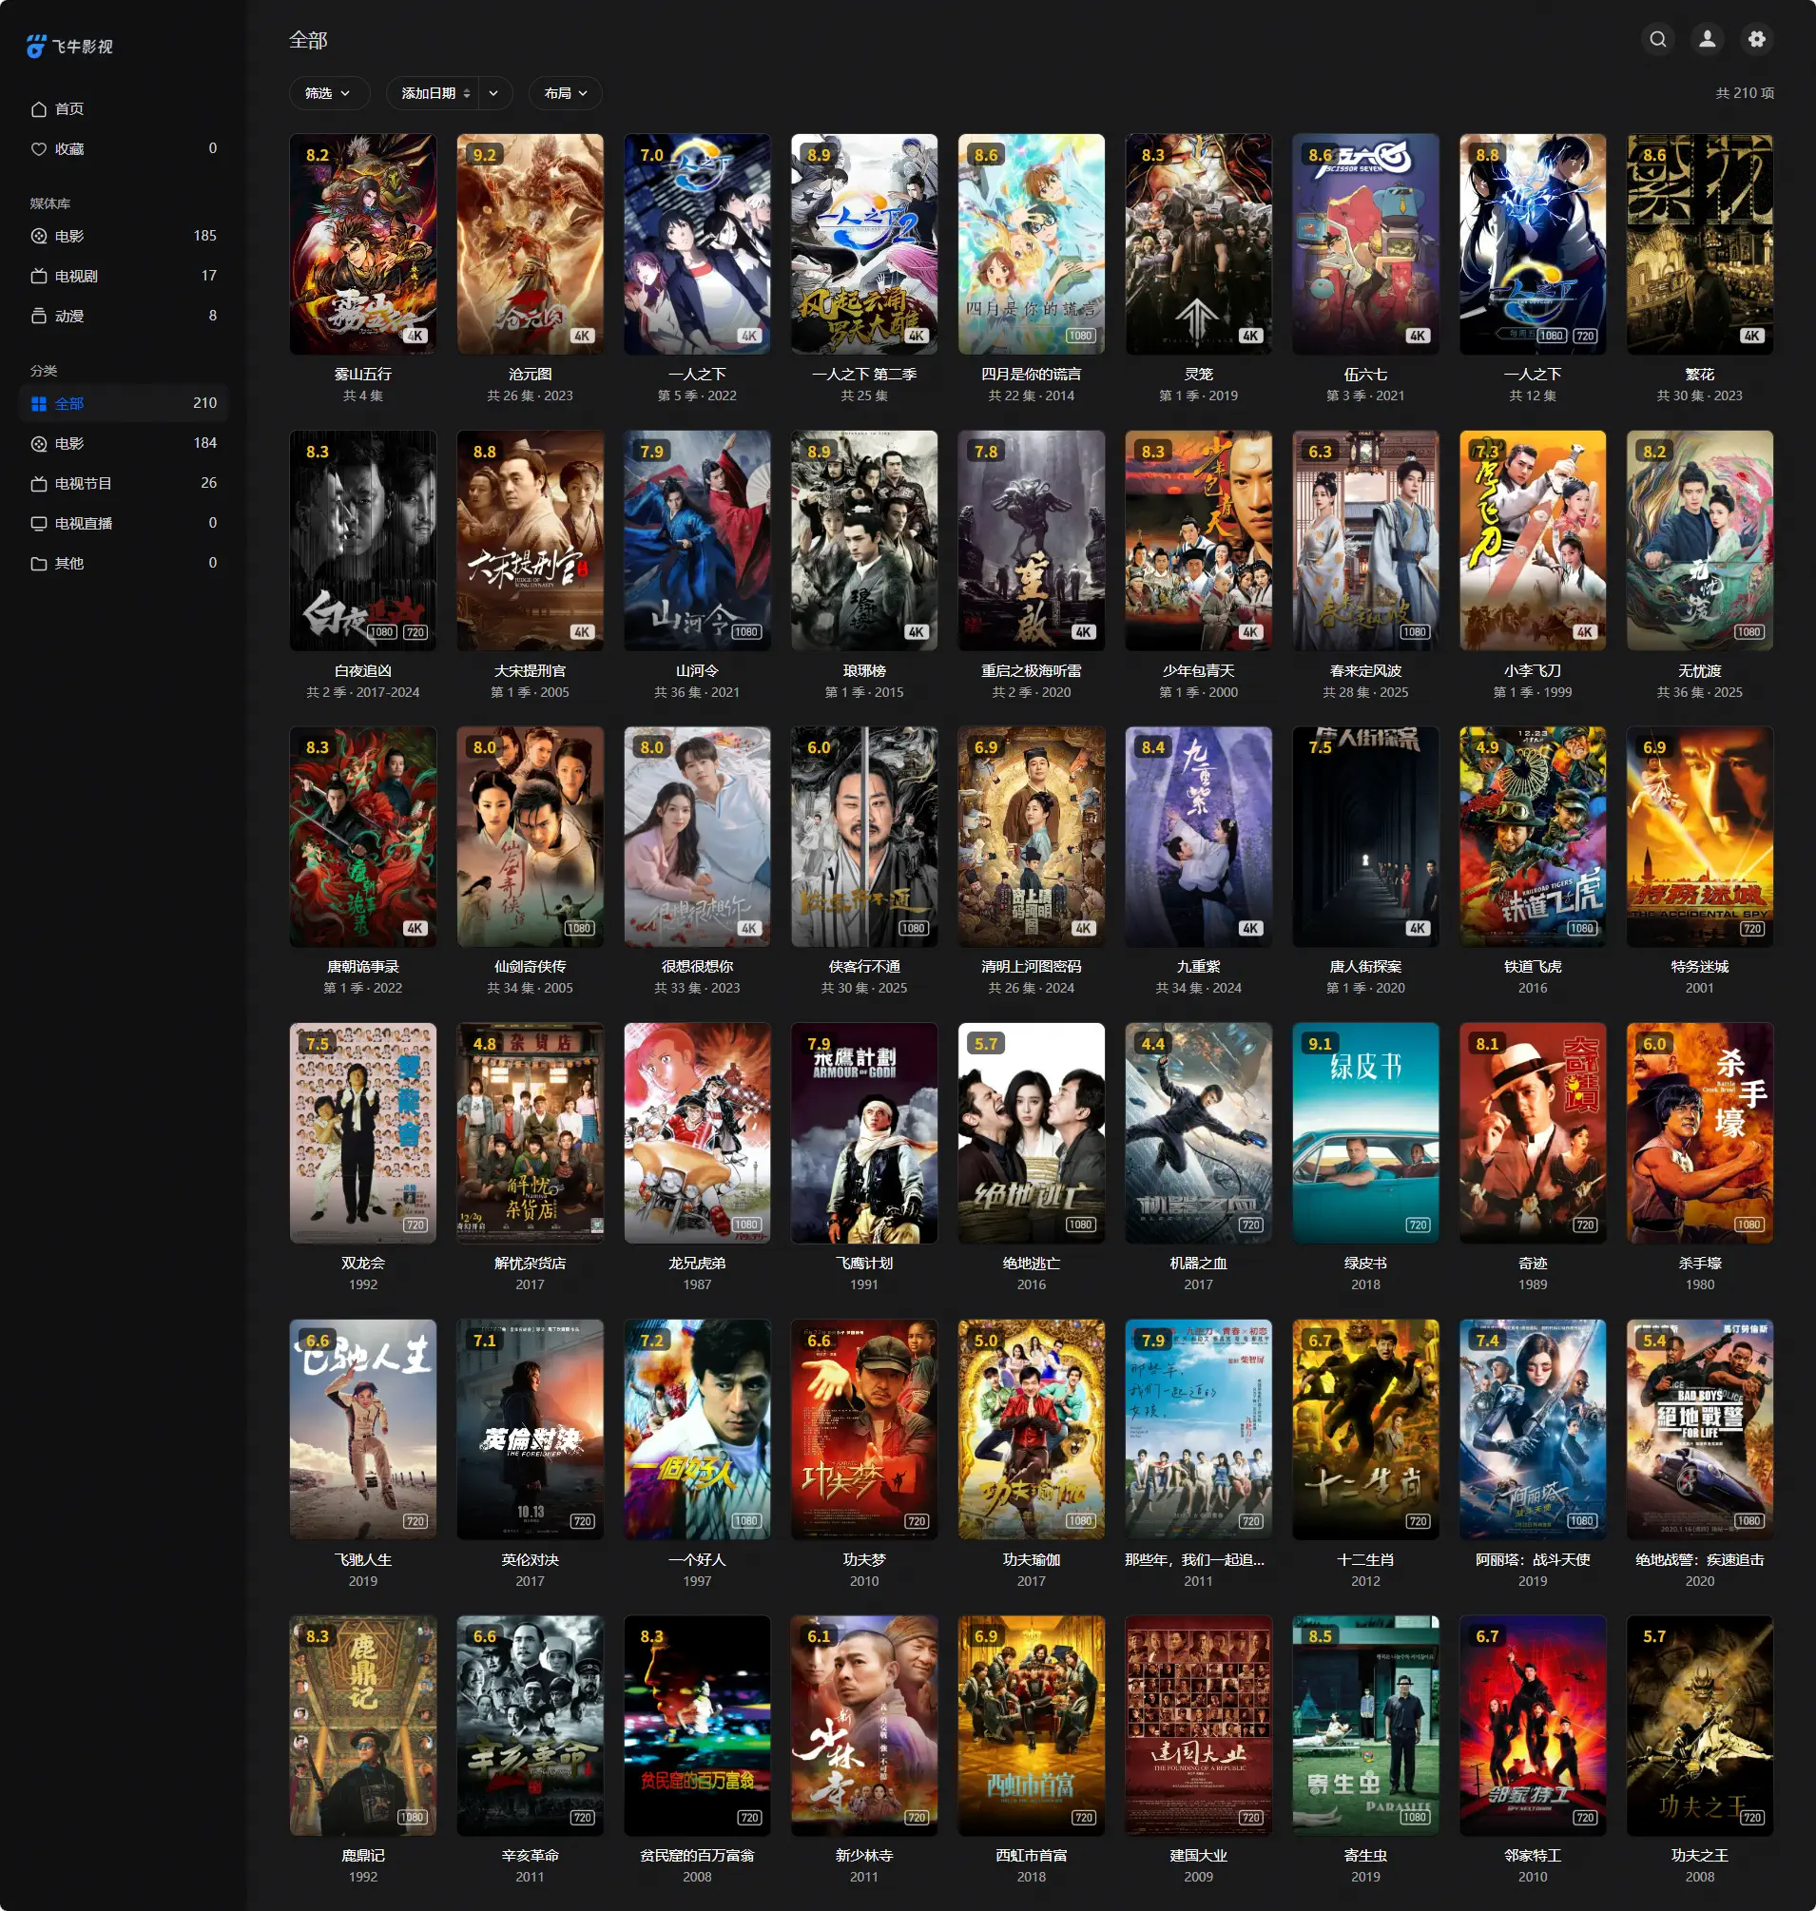The height and width of the screenshot is (1911, 1816).
Task: Open the 功夫之王 poster
Action: point(1700,1725)
